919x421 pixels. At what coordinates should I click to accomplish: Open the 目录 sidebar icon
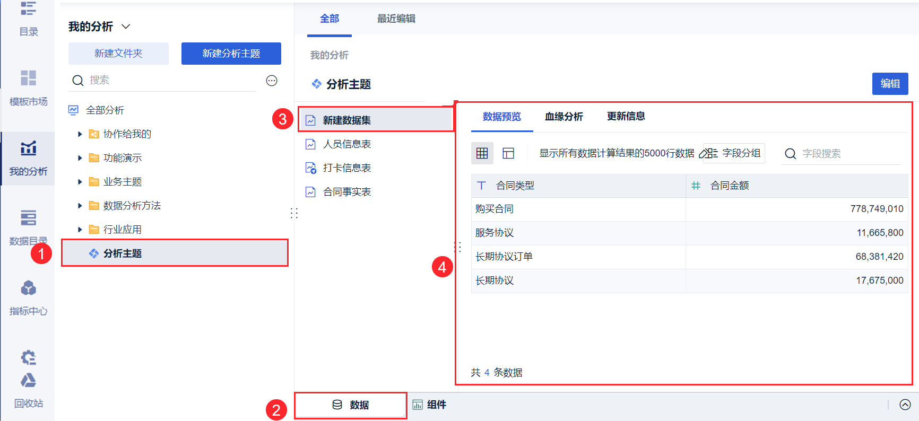[28, 19]
